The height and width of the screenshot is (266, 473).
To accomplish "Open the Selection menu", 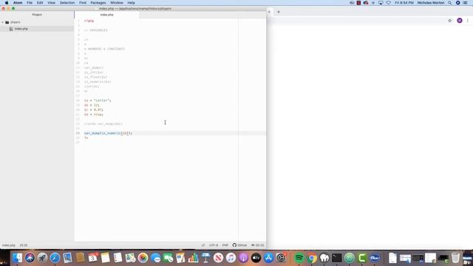I will (x=67, y=3).
